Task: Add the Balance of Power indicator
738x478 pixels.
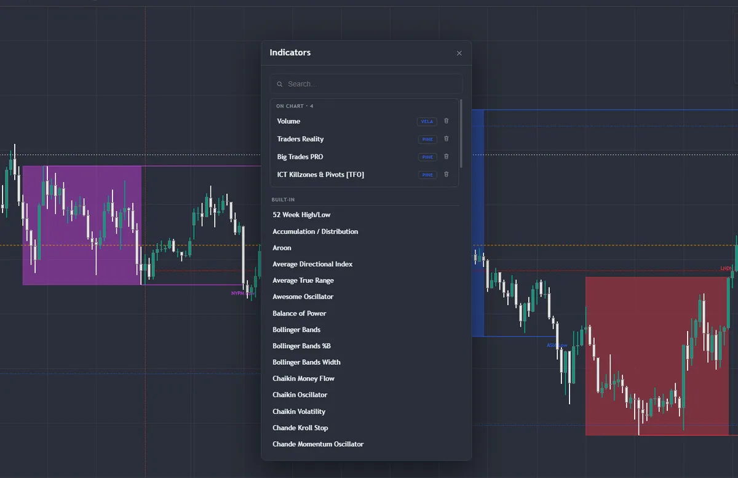Action: [x=365, y=313]
